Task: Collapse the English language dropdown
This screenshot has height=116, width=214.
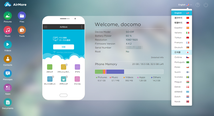Action: [x=185, y=5]
